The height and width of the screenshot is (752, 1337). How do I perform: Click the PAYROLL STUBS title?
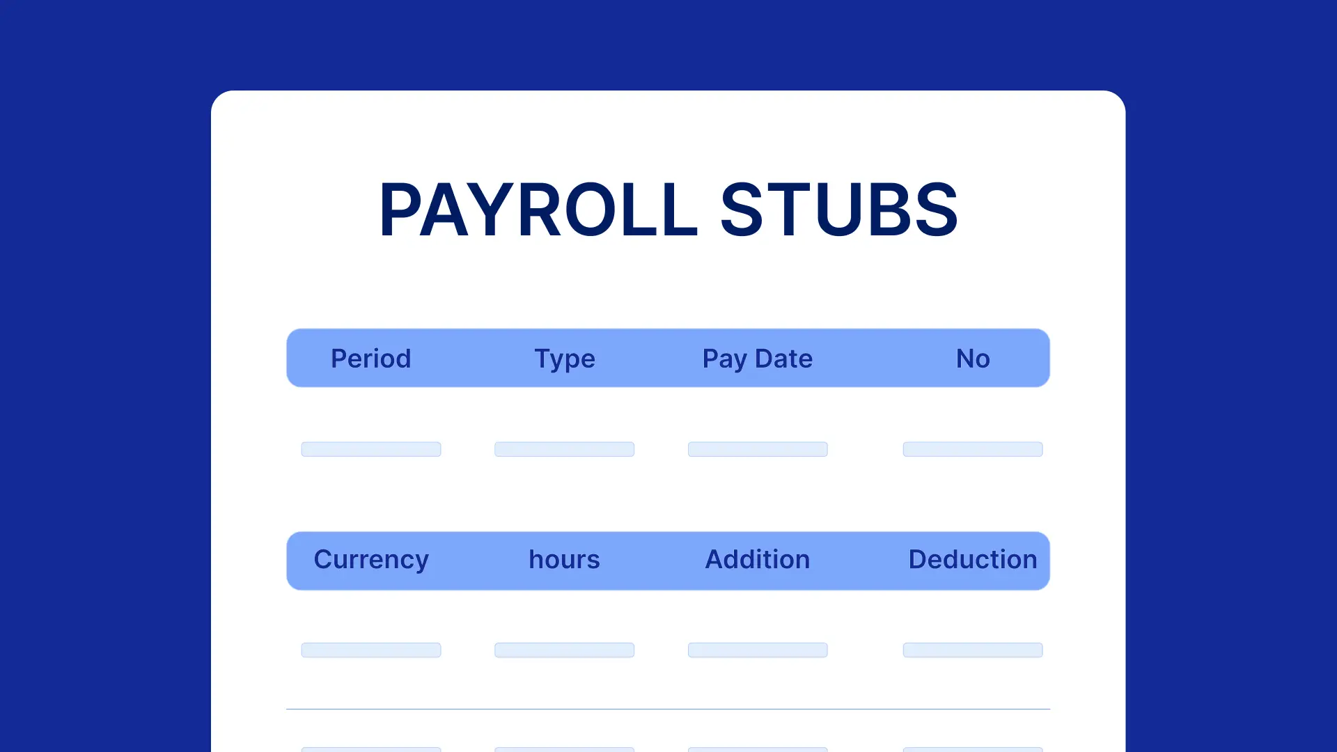(668, 210)
